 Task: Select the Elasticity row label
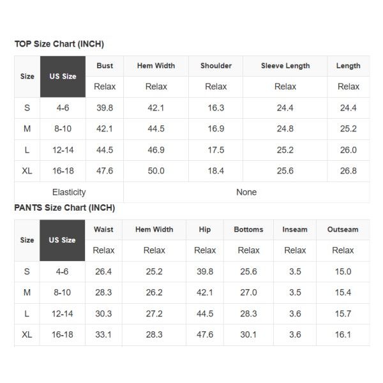point(69,192)
